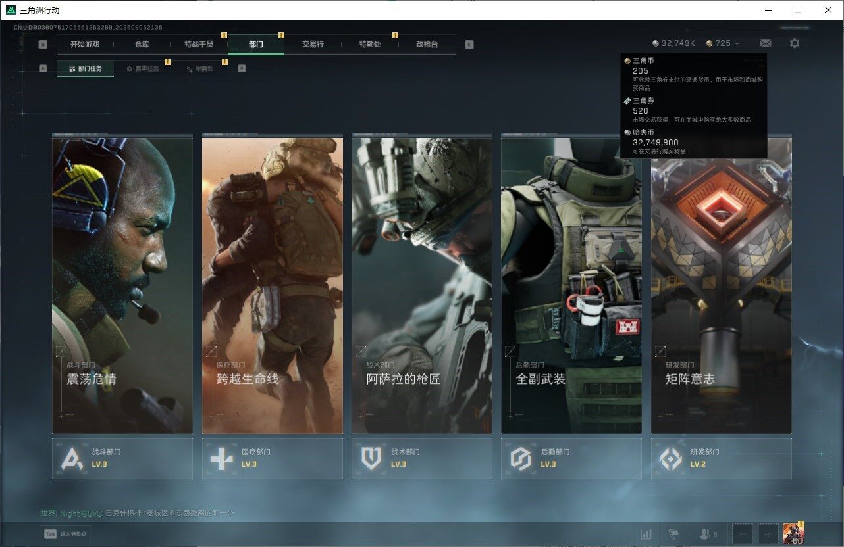Click the 后勤部门 hexagon emblem icon
The height and width of the screenshot is (547, 844).
click(x=521, y=458)
